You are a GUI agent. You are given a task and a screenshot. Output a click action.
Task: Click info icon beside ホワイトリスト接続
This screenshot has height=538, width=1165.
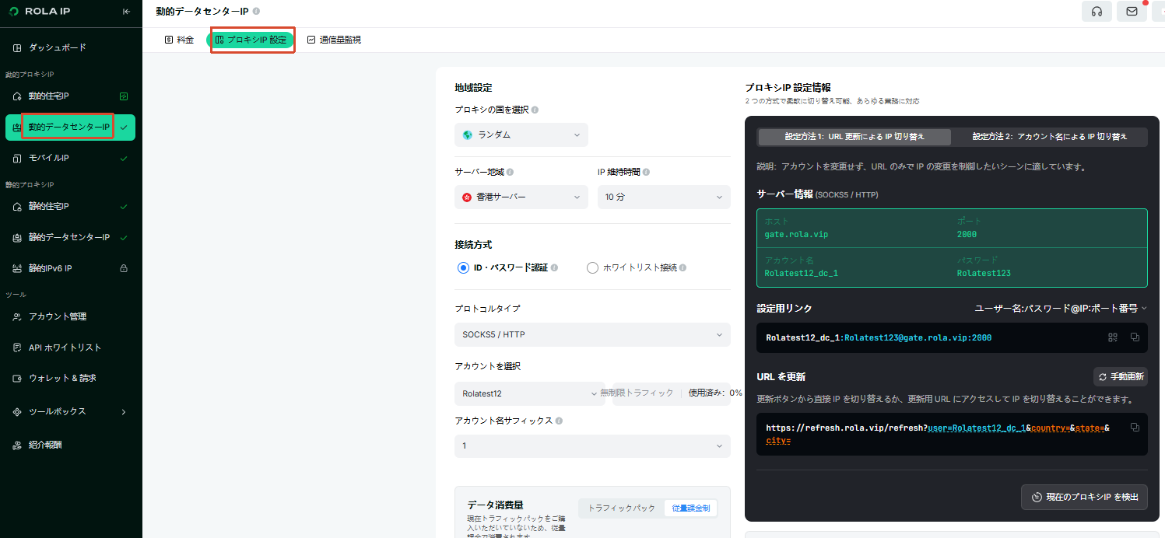683,267
